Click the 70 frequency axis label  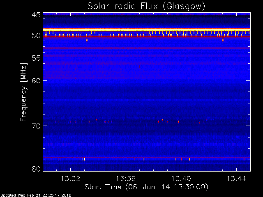coord(36,126)
